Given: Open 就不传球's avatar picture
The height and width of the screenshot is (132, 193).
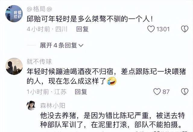Looking at the screenshot, I should point(14,66).
